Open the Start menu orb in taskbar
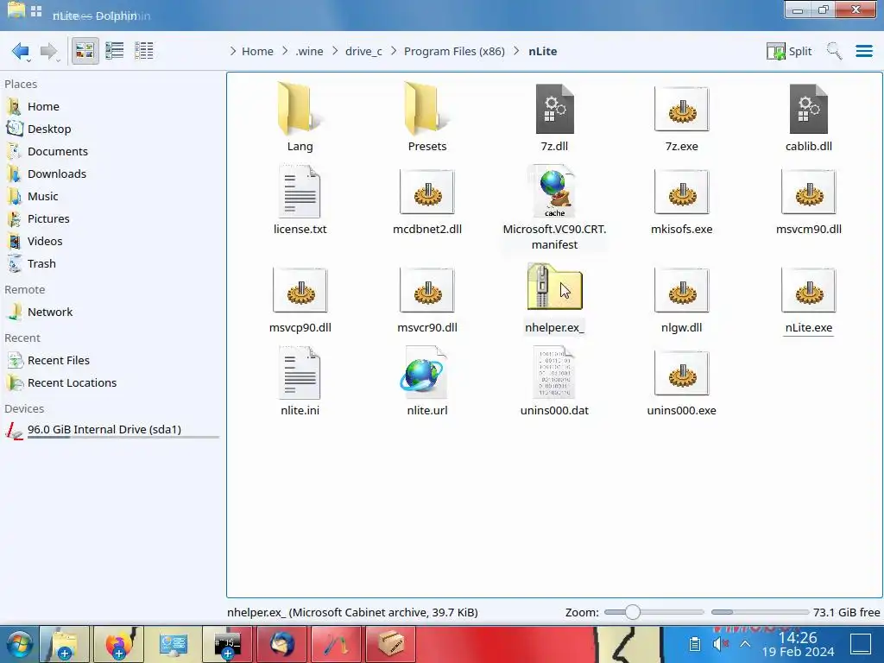Screen dimensions: 884x663 (x=19, y=644)
